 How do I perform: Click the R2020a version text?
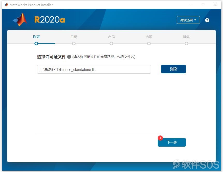tap(50, 20)
